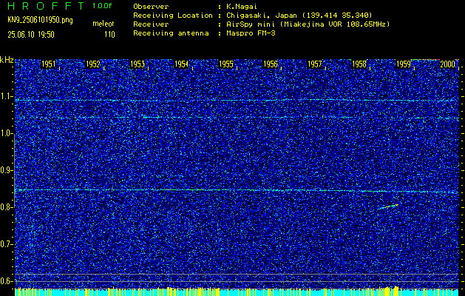Viewport: 465px width, 296px height.
Task: Click the Receiving Location label
Action: point(173,16)
